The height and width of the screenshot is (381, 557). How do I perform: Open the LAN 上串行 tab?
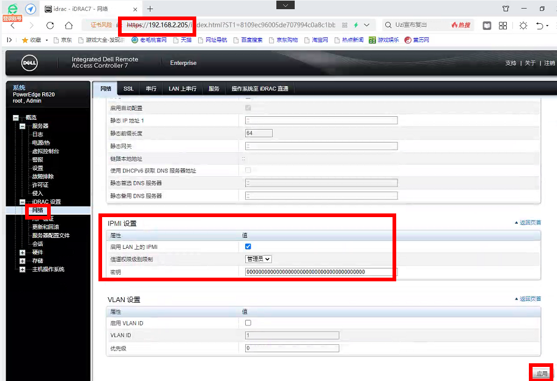tap(182, 89)
